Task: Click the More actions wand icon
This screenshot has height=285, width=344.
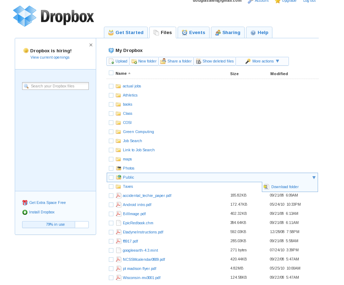Action: 248,61
